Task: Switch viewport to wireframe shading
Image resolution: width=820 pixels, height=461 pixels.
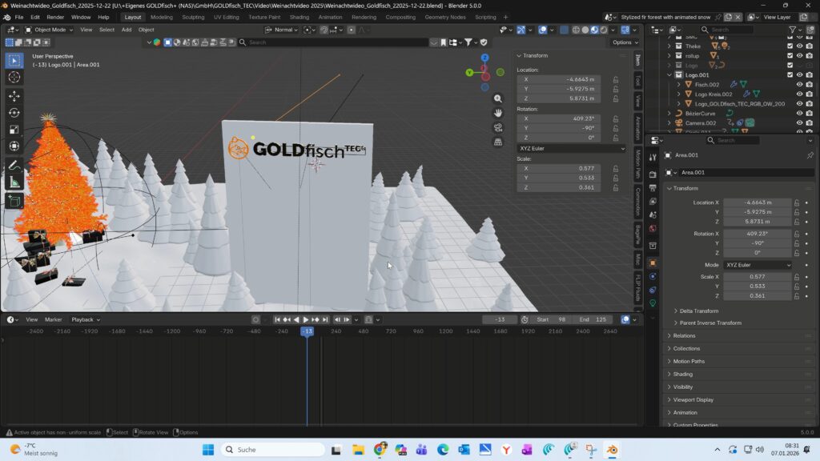Action: pos(576,30)
